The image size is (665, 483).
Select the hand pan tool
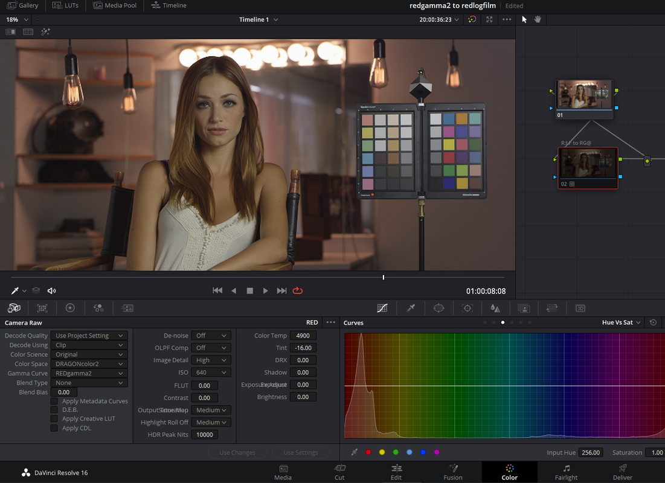pos(538,19)
